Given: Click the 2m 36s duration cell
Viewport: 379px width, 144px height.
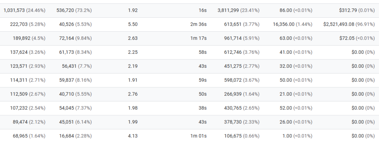Looking at the screenshot, I should coord(198,24).
